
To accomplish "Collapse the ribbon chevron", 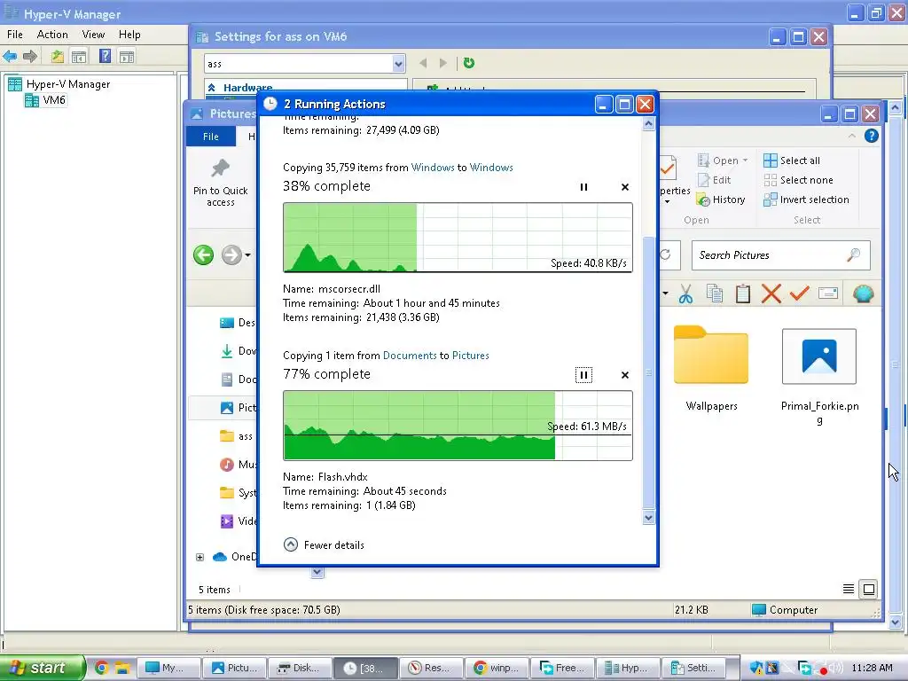I will [851, 136].
